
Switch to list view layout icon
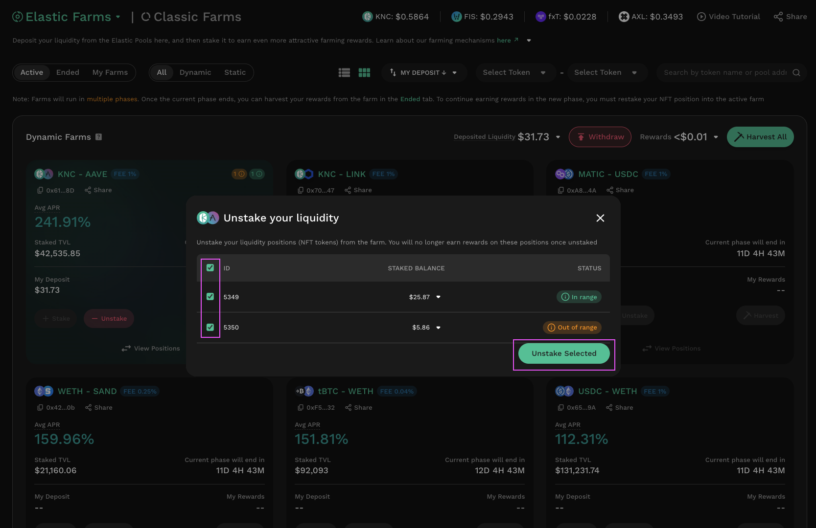click(344, 73)
